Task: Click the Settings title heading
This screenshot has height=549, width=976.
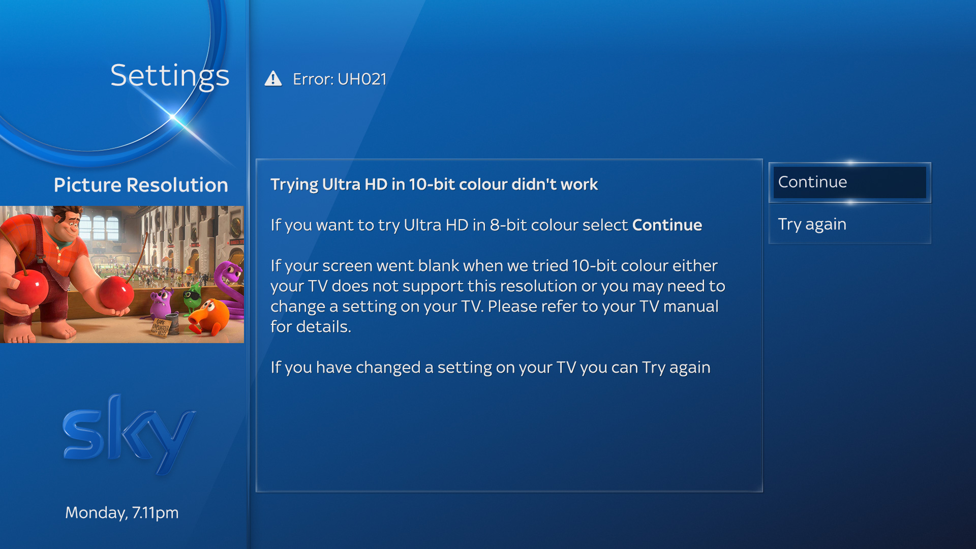Action: 170,76
